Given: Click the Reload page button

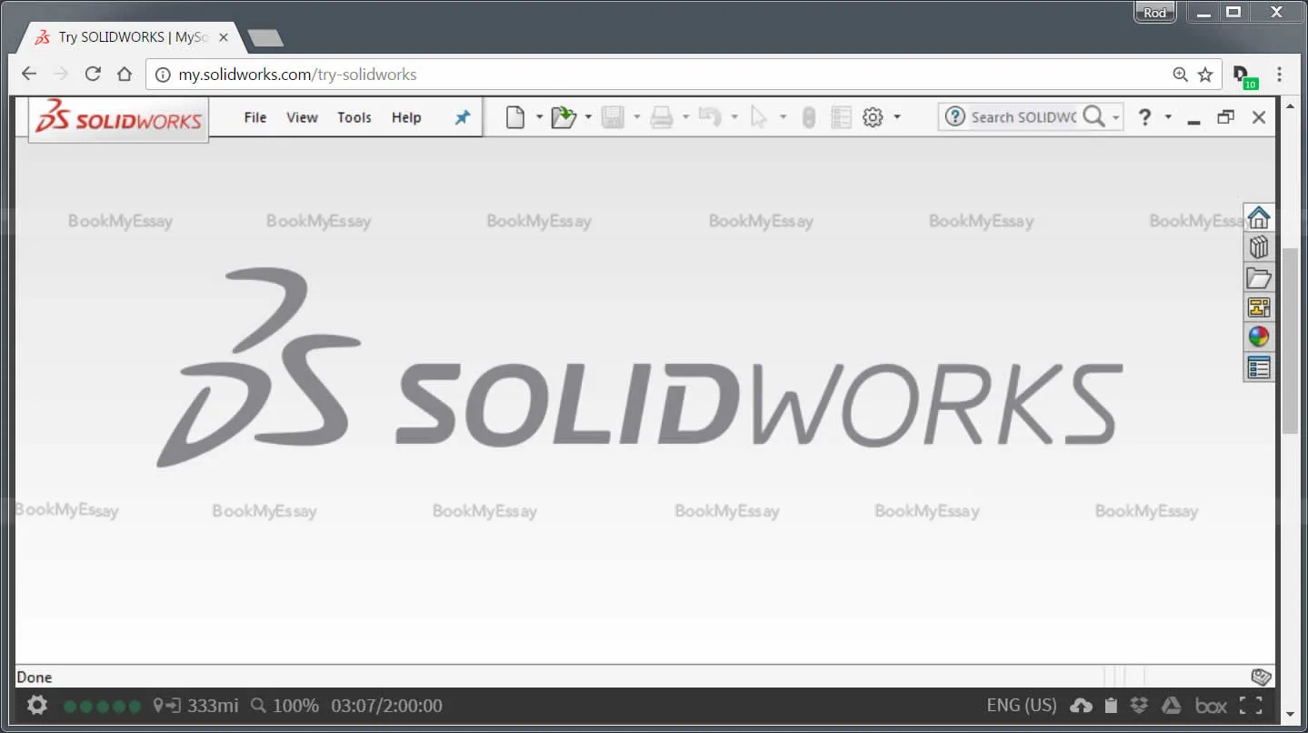Looking at the screenshot, I should point(93,75).
